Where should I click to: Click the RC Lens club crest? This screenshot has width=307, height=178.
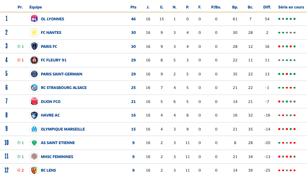point(34,170)
